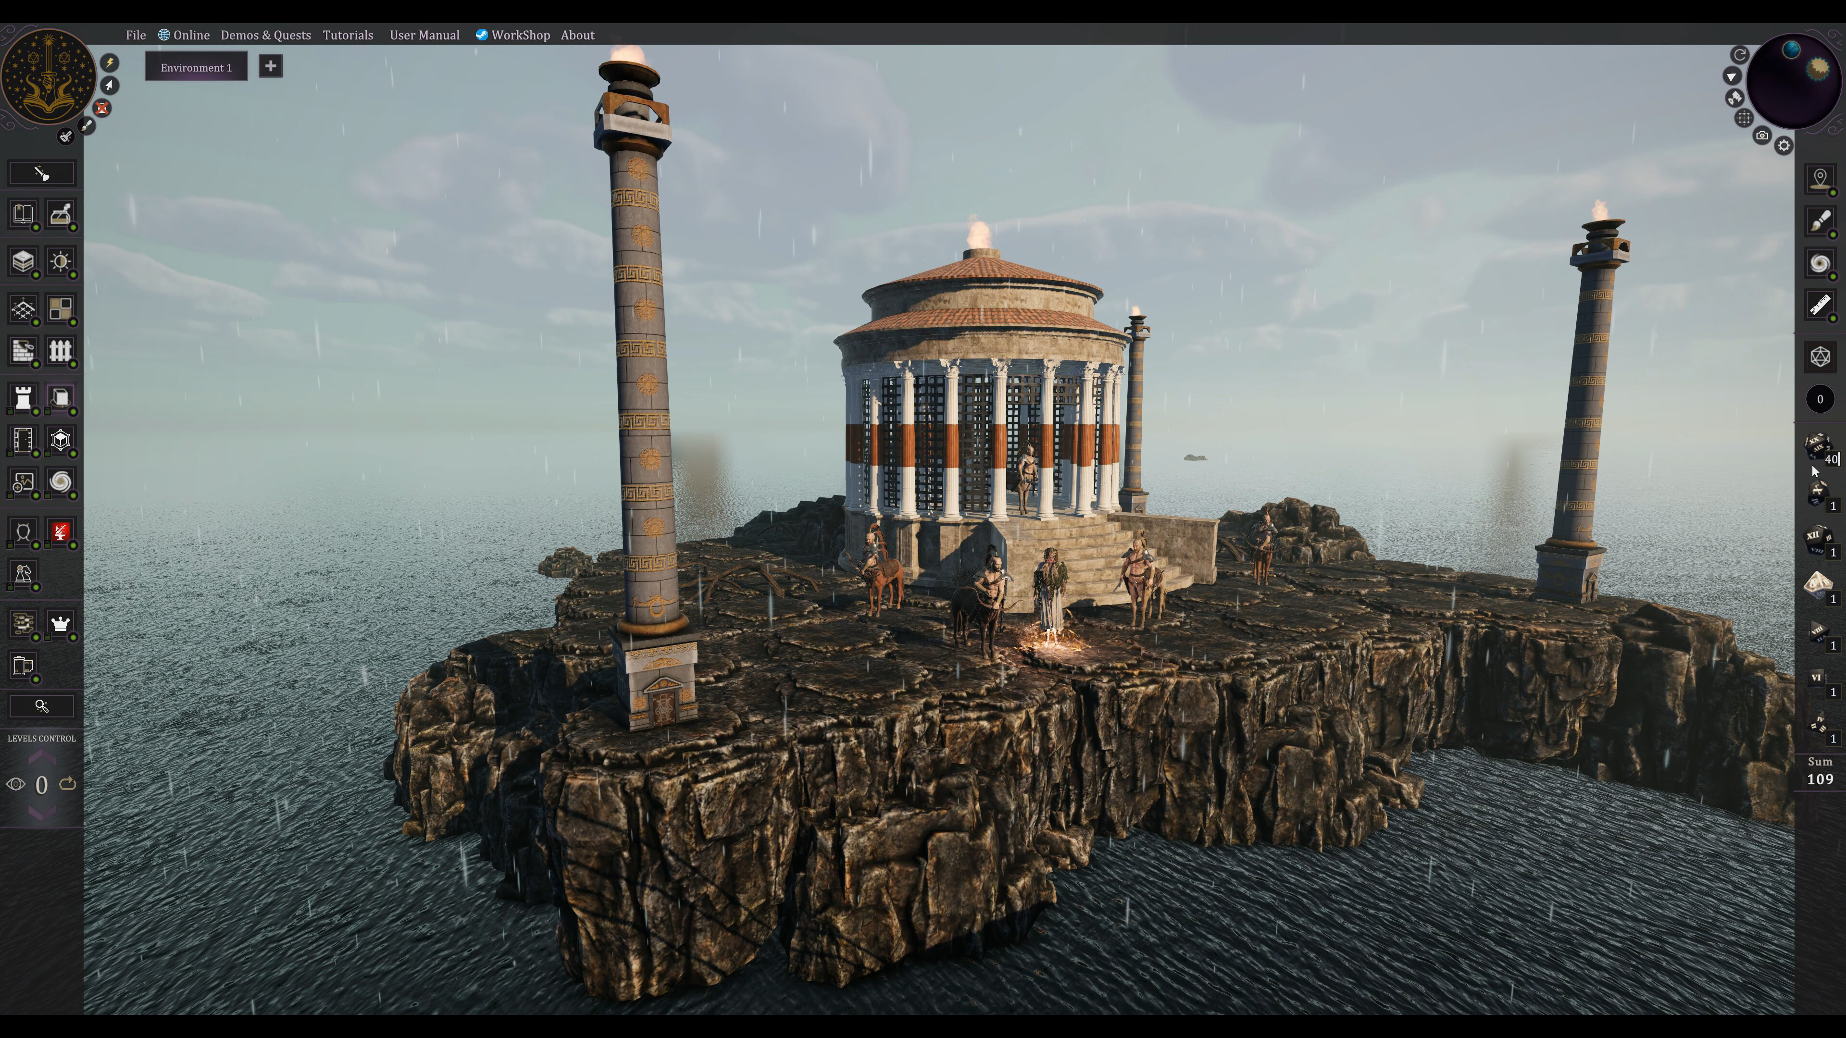
Task: Select the fence tool in the left toolbar
Action: tap(61, 350)
